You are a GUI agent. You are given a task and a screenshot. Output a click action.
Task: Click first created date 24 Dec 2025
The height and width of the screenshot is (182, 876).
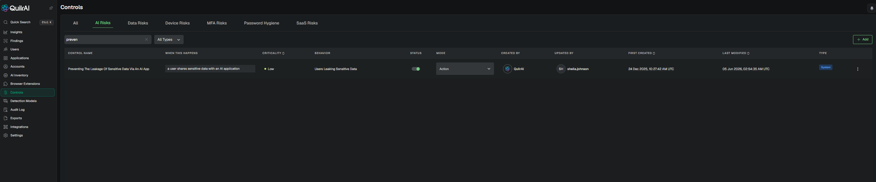coord(651,69)
